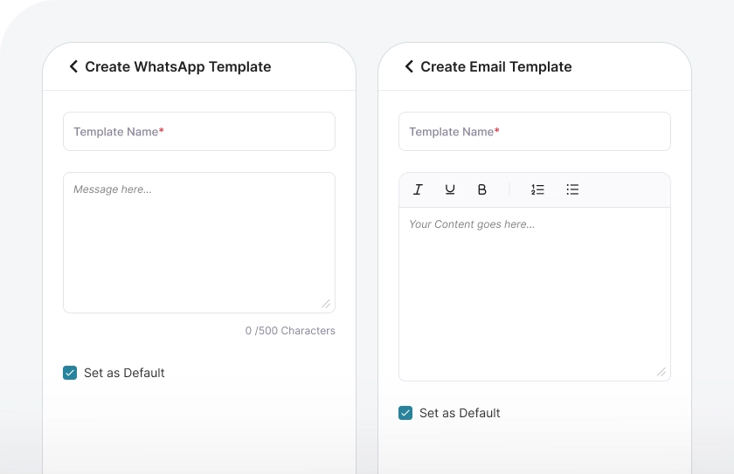This screenshot has height=474, width=734.
Task: Apply underline formatting in email editor
Action: point(450,189)
